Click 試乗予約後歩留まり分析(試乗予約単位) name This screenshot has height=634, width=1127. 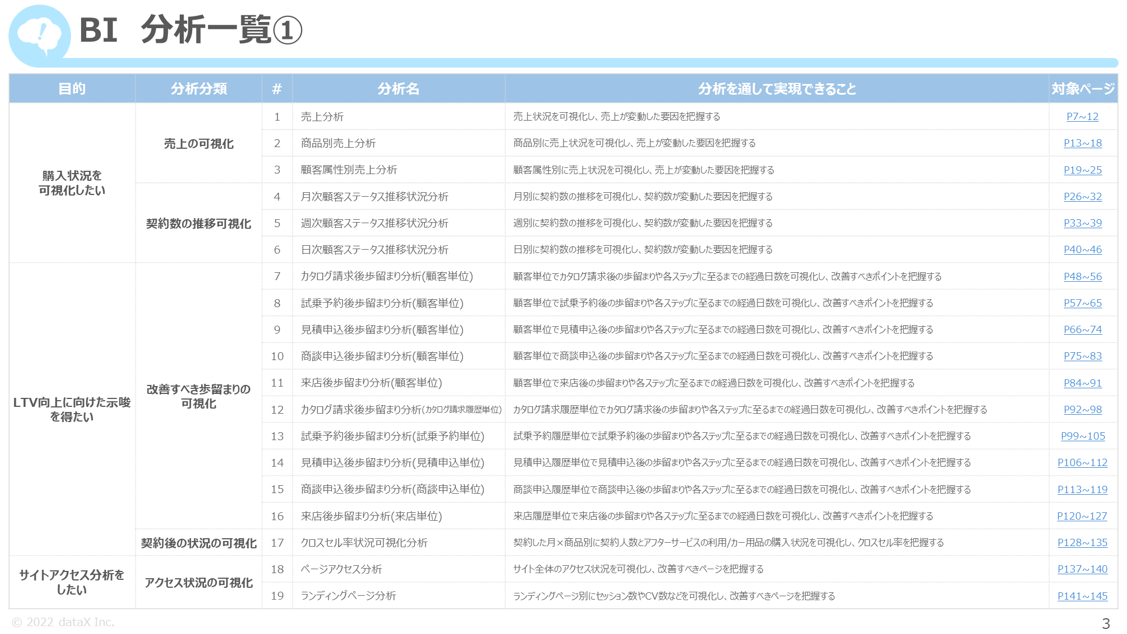(x=393, y=436)
